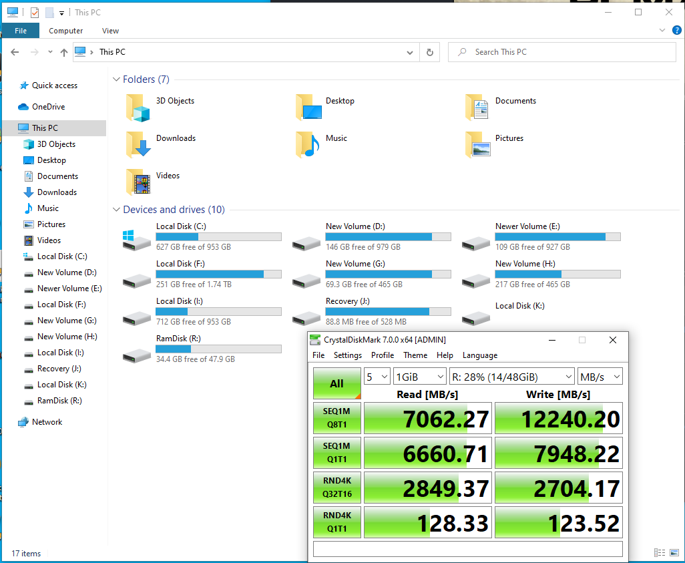Open the 3D Objects folder icon
This screenshot has width=685, height=563.
138,108
